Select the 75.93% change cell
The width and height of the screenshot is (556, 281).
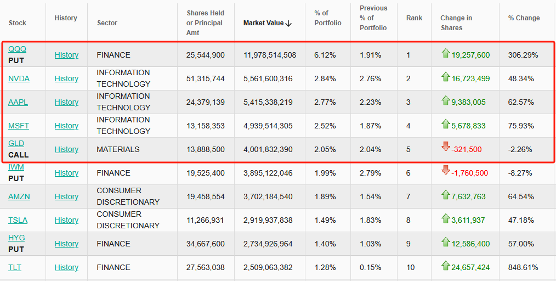[521, 126]
